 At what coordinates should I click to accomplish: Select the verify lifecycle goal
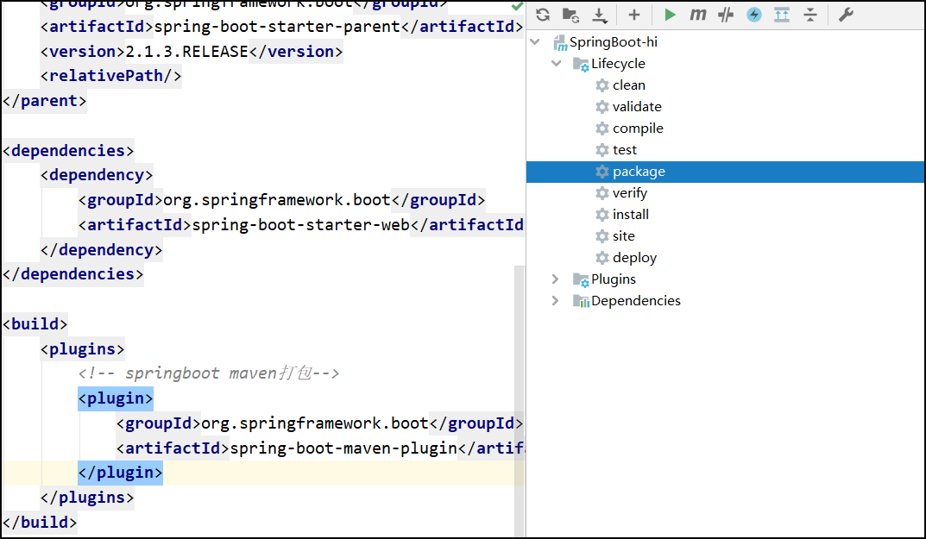[629, 193]
